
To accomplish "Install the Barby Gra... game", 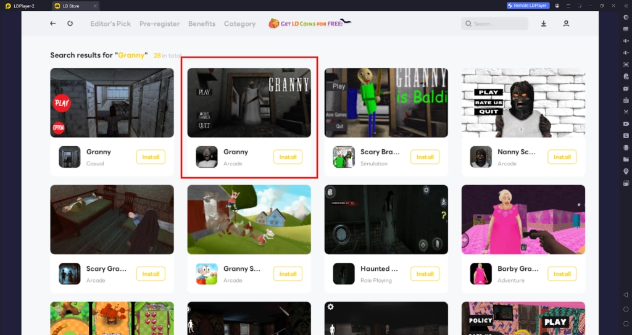I will pyautogui.click(x=562, y=274).
